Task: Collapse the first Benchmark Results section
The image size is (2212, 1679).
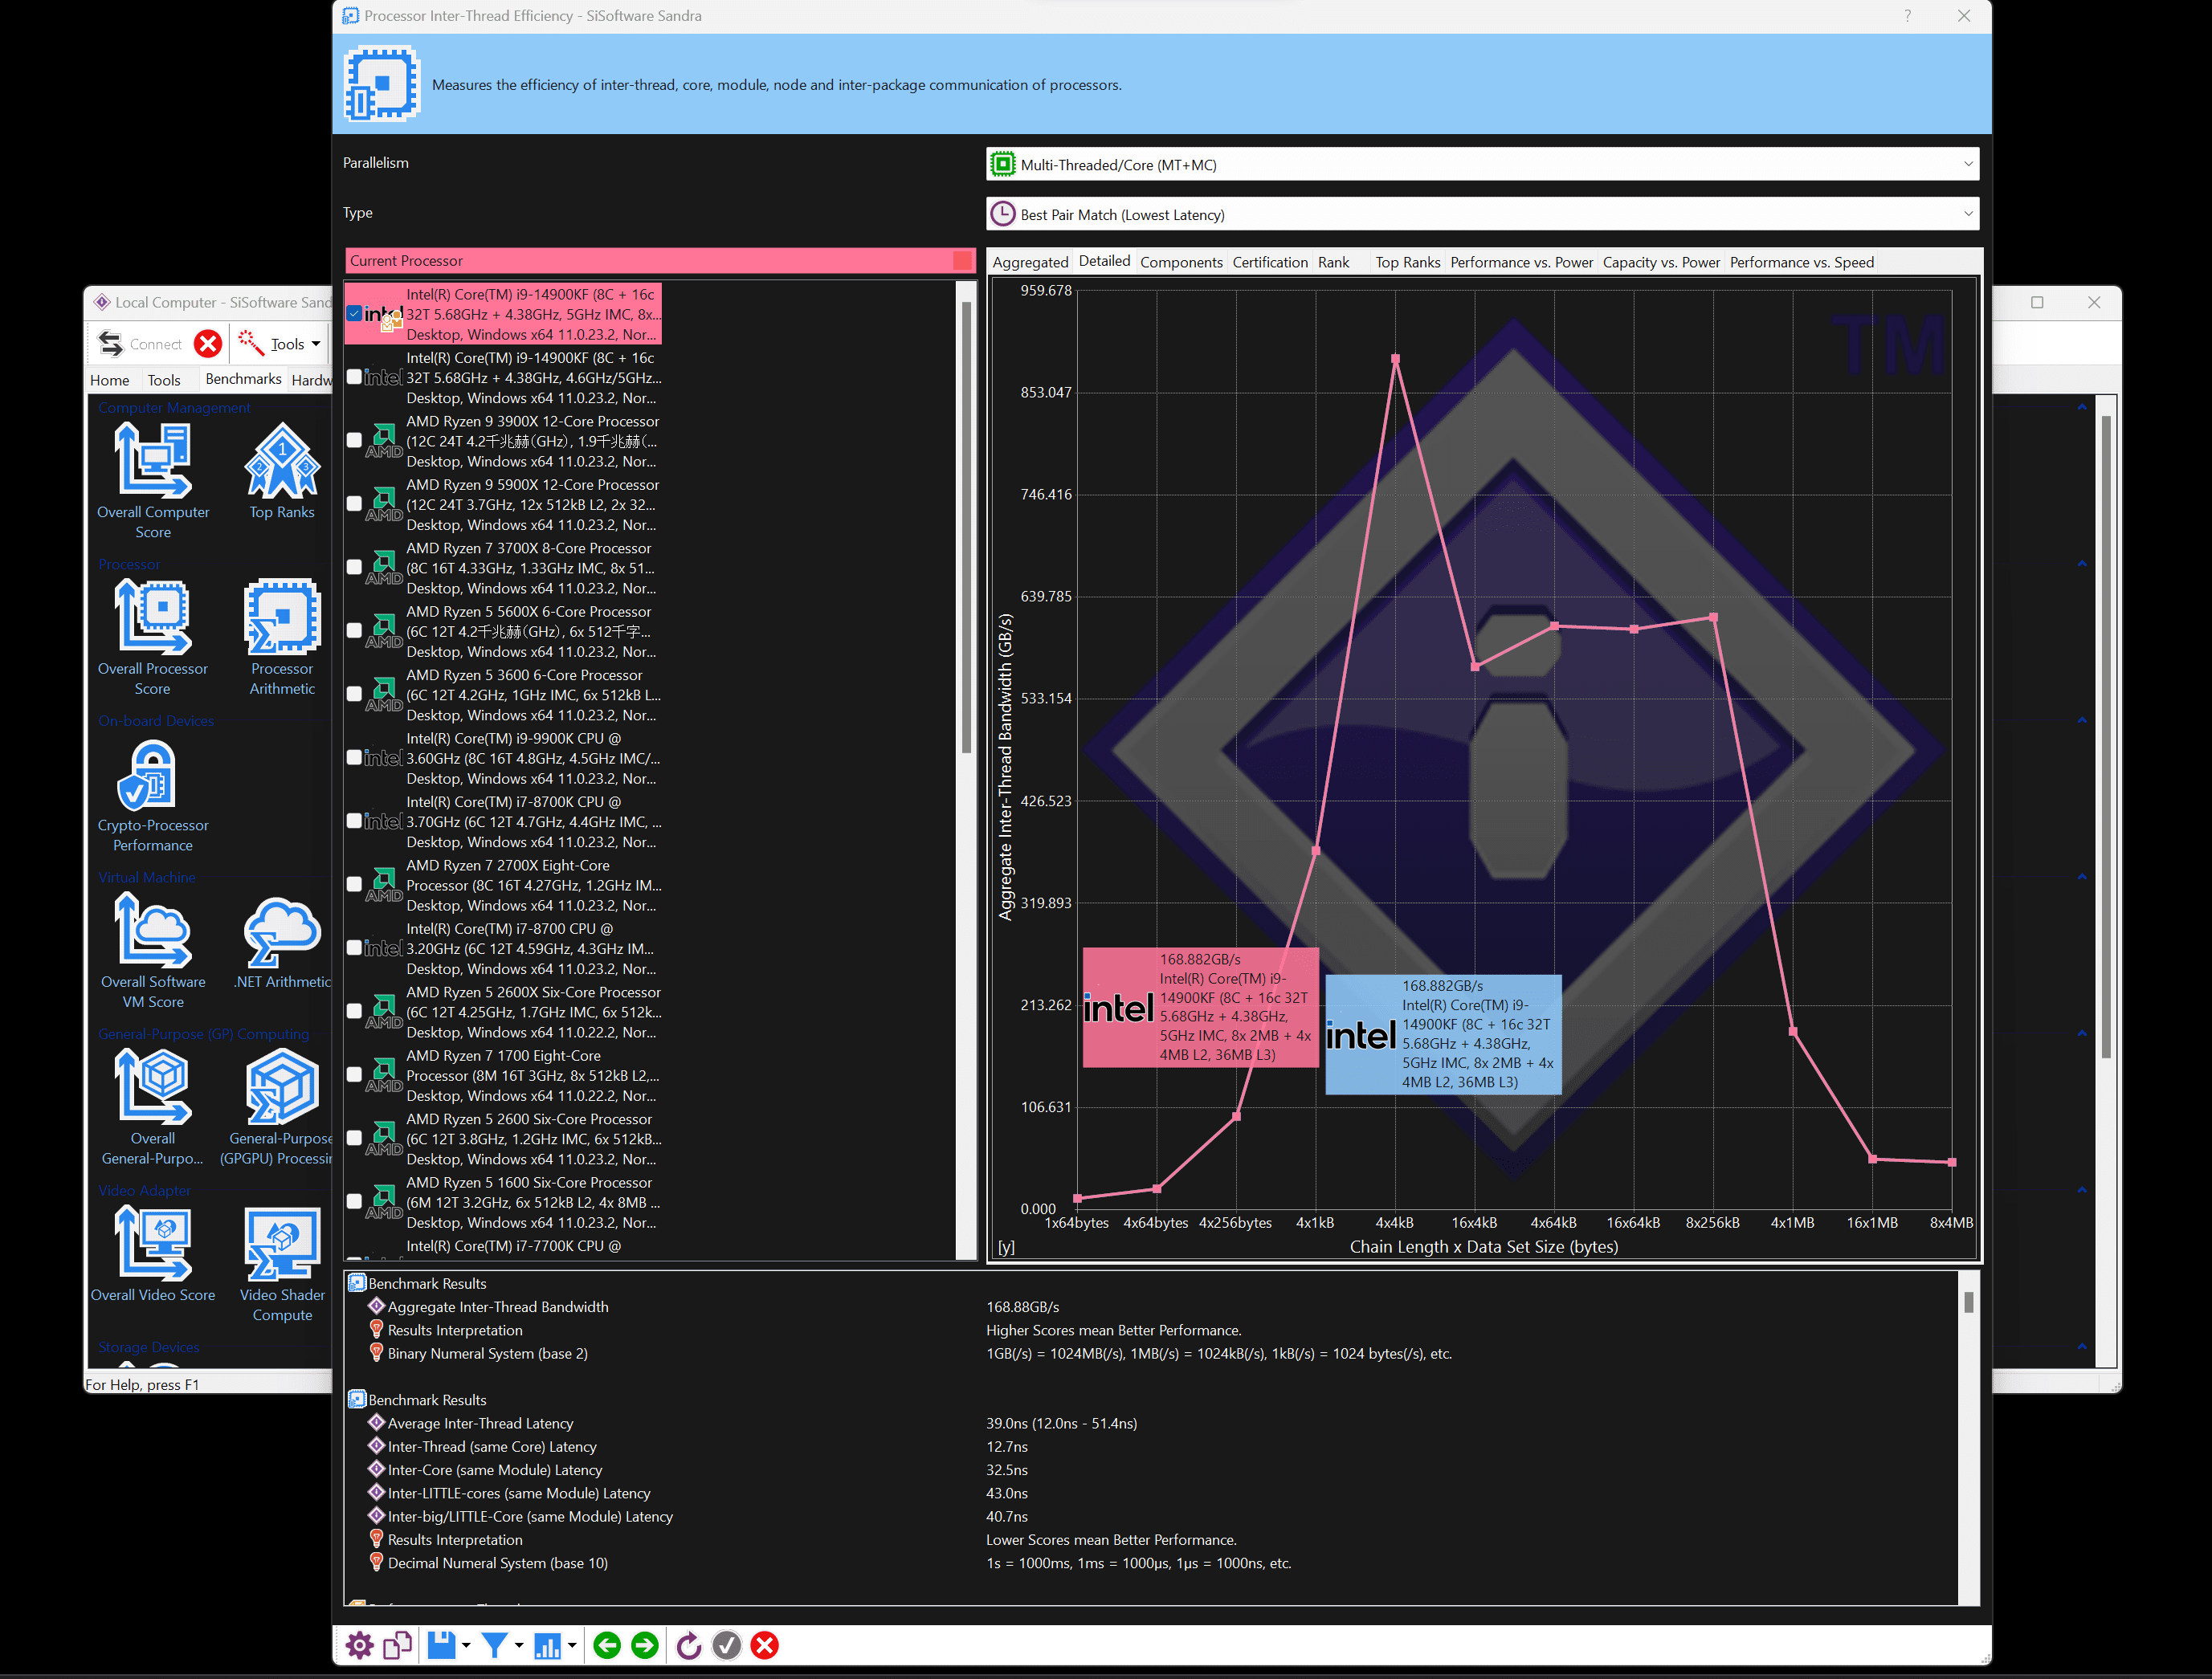Action: [357, 1283]
